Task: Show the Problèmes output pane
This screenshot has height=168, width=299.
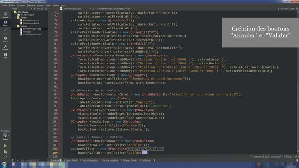Action: click(55, 160)
